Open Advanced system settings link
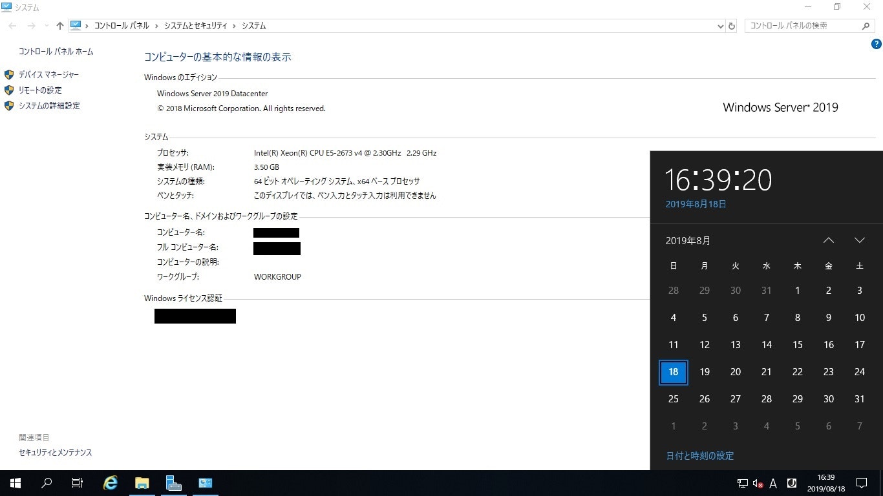Viewport: 883px width, 496px height. click(x=49, y=106)
